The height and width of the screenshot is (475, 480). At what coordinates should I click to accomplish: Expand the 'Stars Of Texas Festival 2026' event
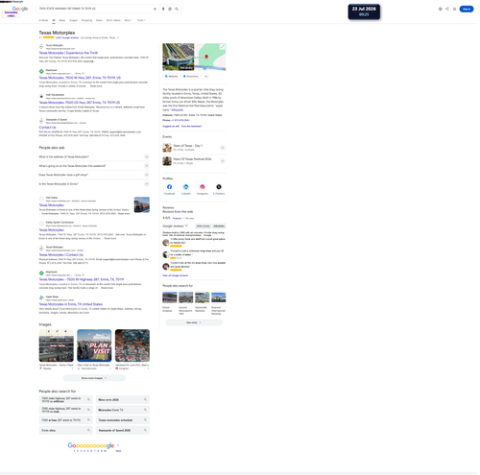pos(223,161)
